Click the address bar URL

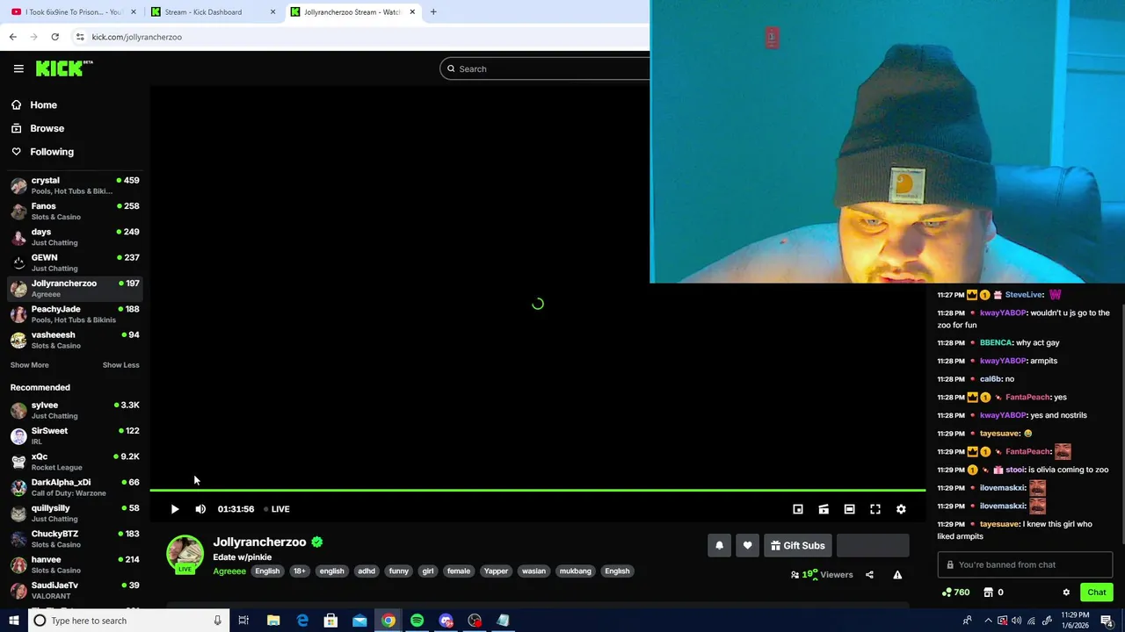click(136, 37)
